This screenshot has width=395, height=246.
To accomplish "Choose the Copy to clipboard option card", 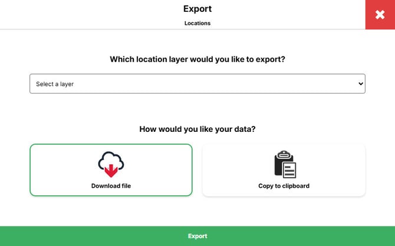I will (x=284, y=170).
